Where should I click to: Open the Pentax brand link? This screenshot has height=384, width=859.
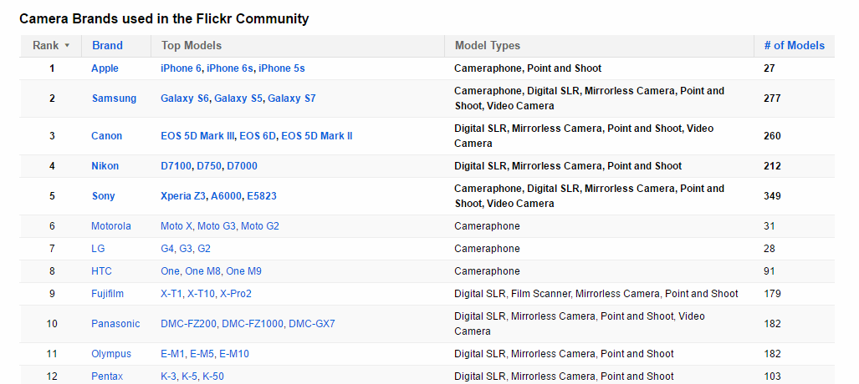(x=107, y=376)
